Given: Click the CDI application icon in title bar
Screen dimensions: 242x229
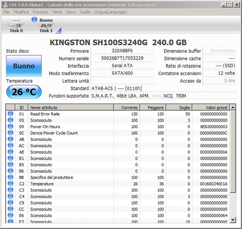Looking at the screenshot, I should coord(5,5).
